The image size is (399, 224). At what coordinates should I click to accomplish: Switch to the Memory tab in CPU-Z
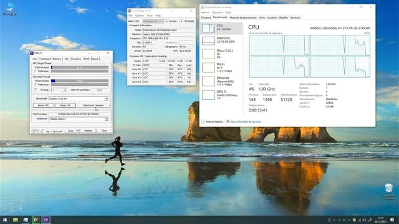[57, 59]
